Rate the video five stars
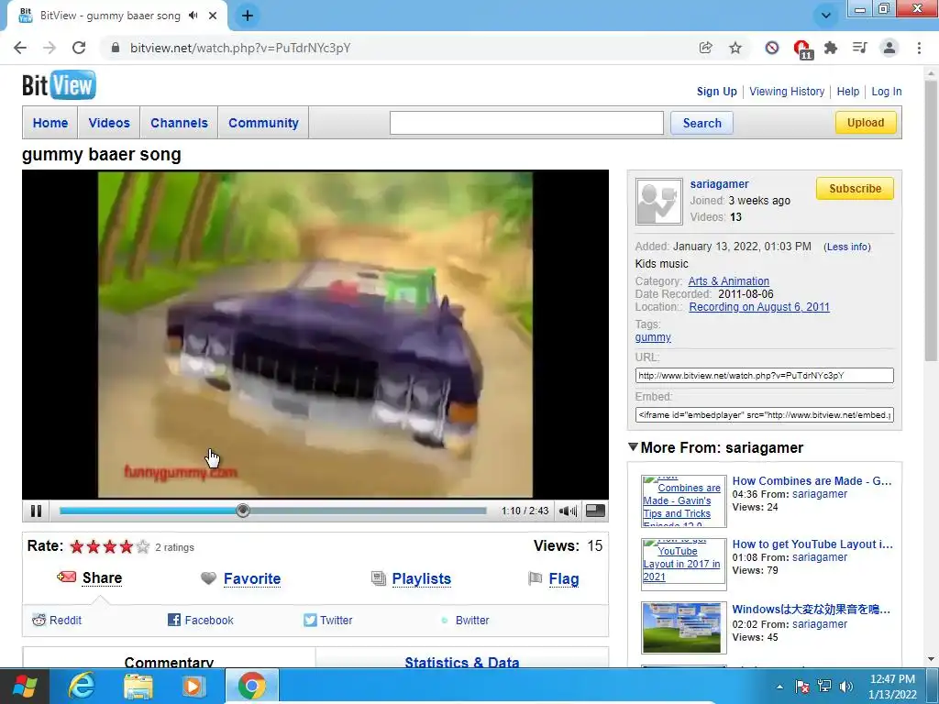The height and width of the screenshot is (704, 939). [x=142, y=546]
